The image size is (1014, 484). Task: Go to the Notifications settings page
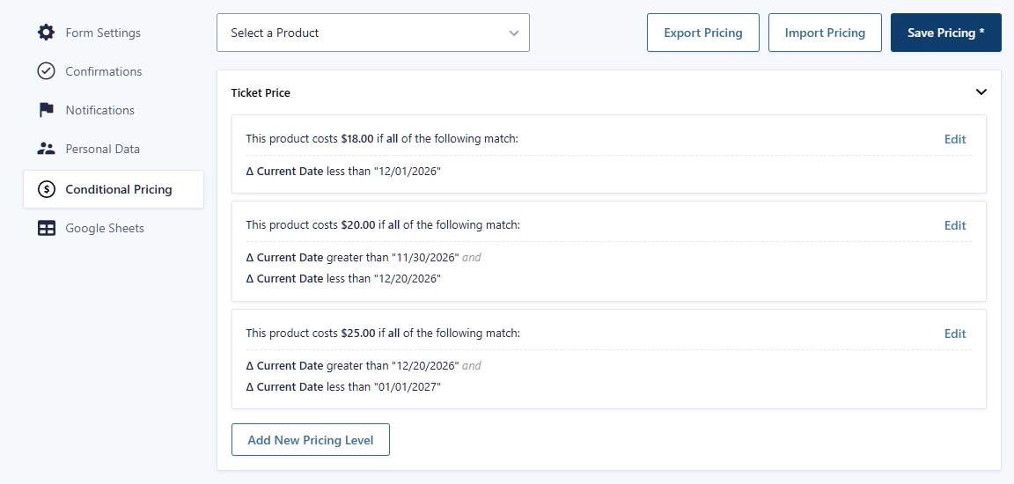coord(99,110)
